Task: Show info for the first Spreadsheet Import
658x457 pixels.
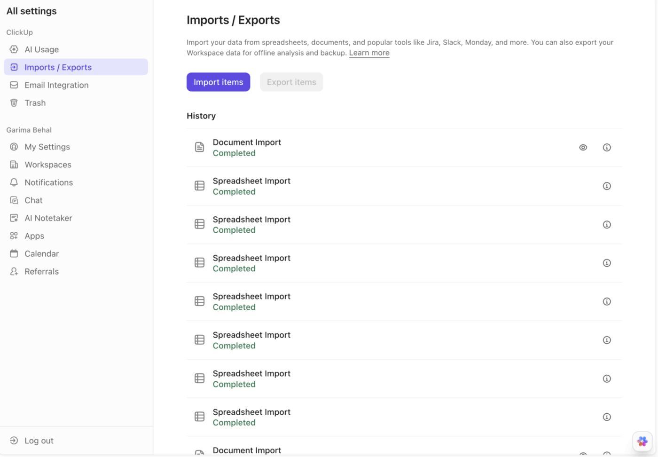Action: tap(607, 186)
